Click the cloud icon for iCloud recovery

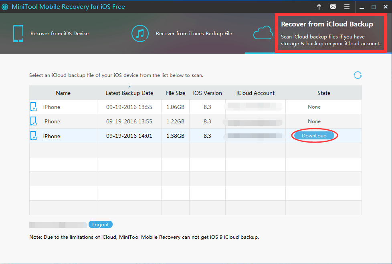pos(263,33)
